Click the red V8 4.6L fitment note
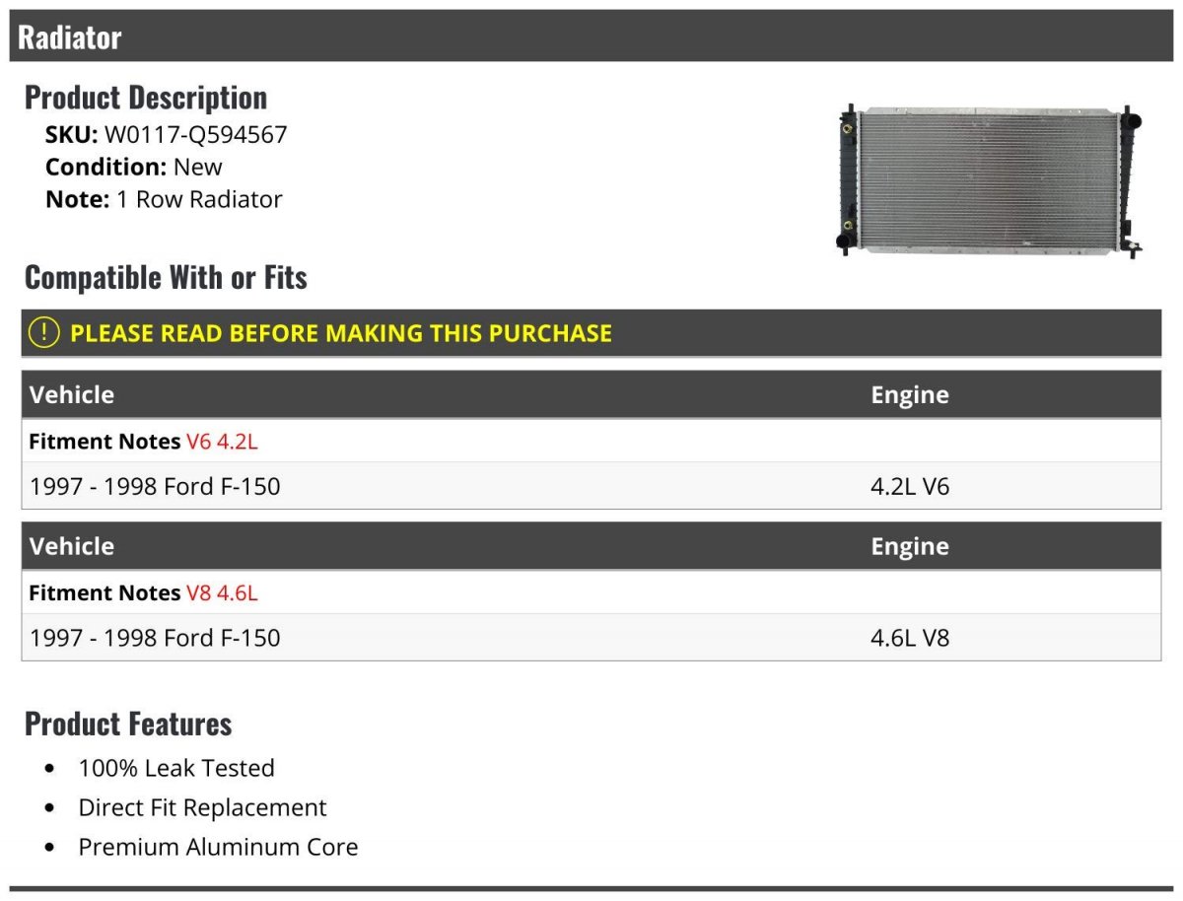 (222, 593)
